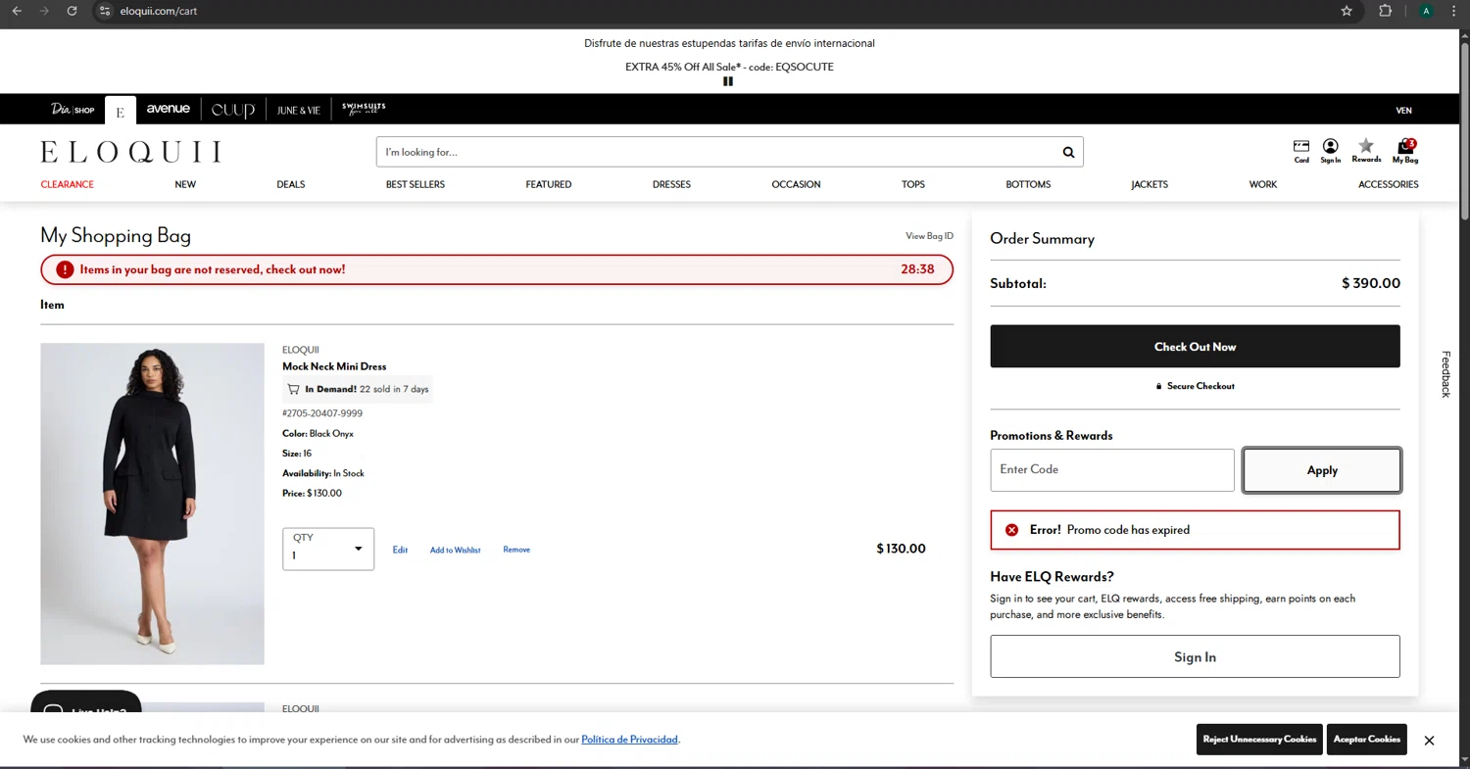Open Chrome three-dot menu
Screen dimensions: 1470x769
click(x=1453, y=11)
